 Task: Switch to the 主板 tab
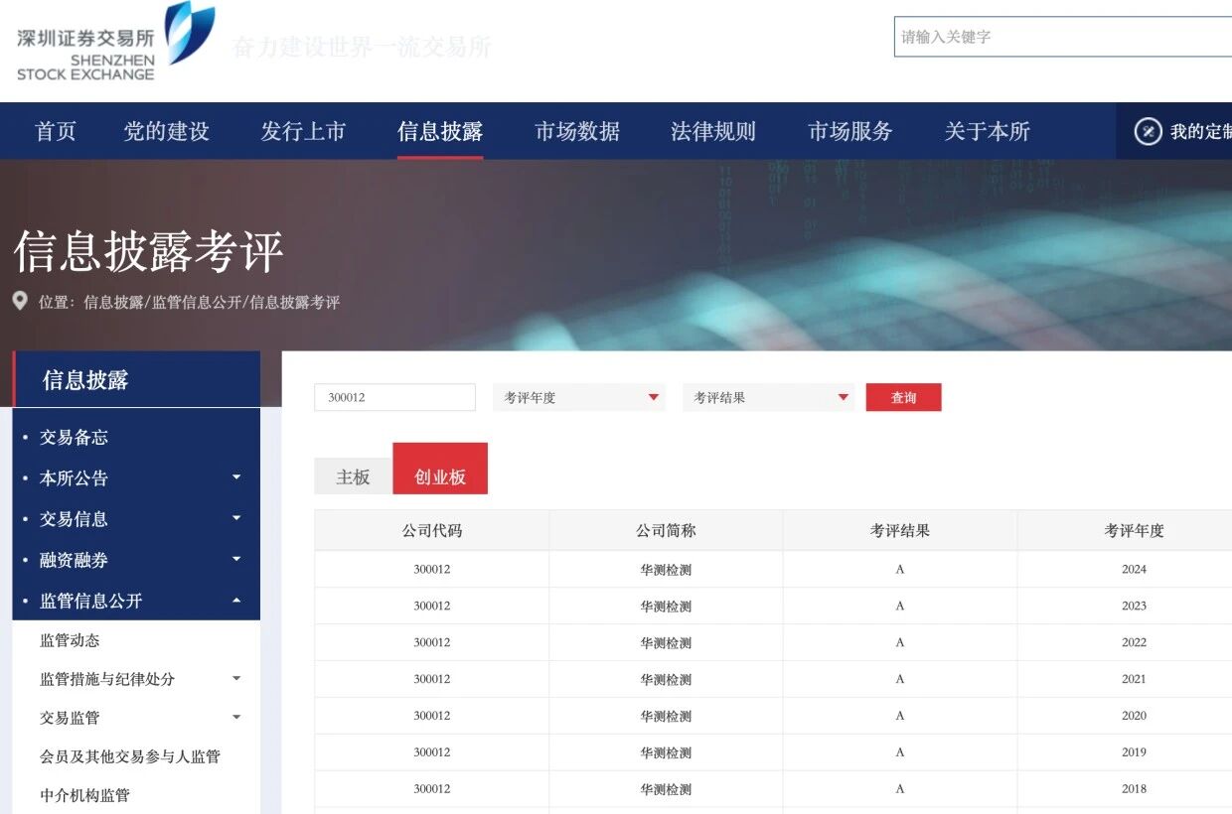(353, 476)
